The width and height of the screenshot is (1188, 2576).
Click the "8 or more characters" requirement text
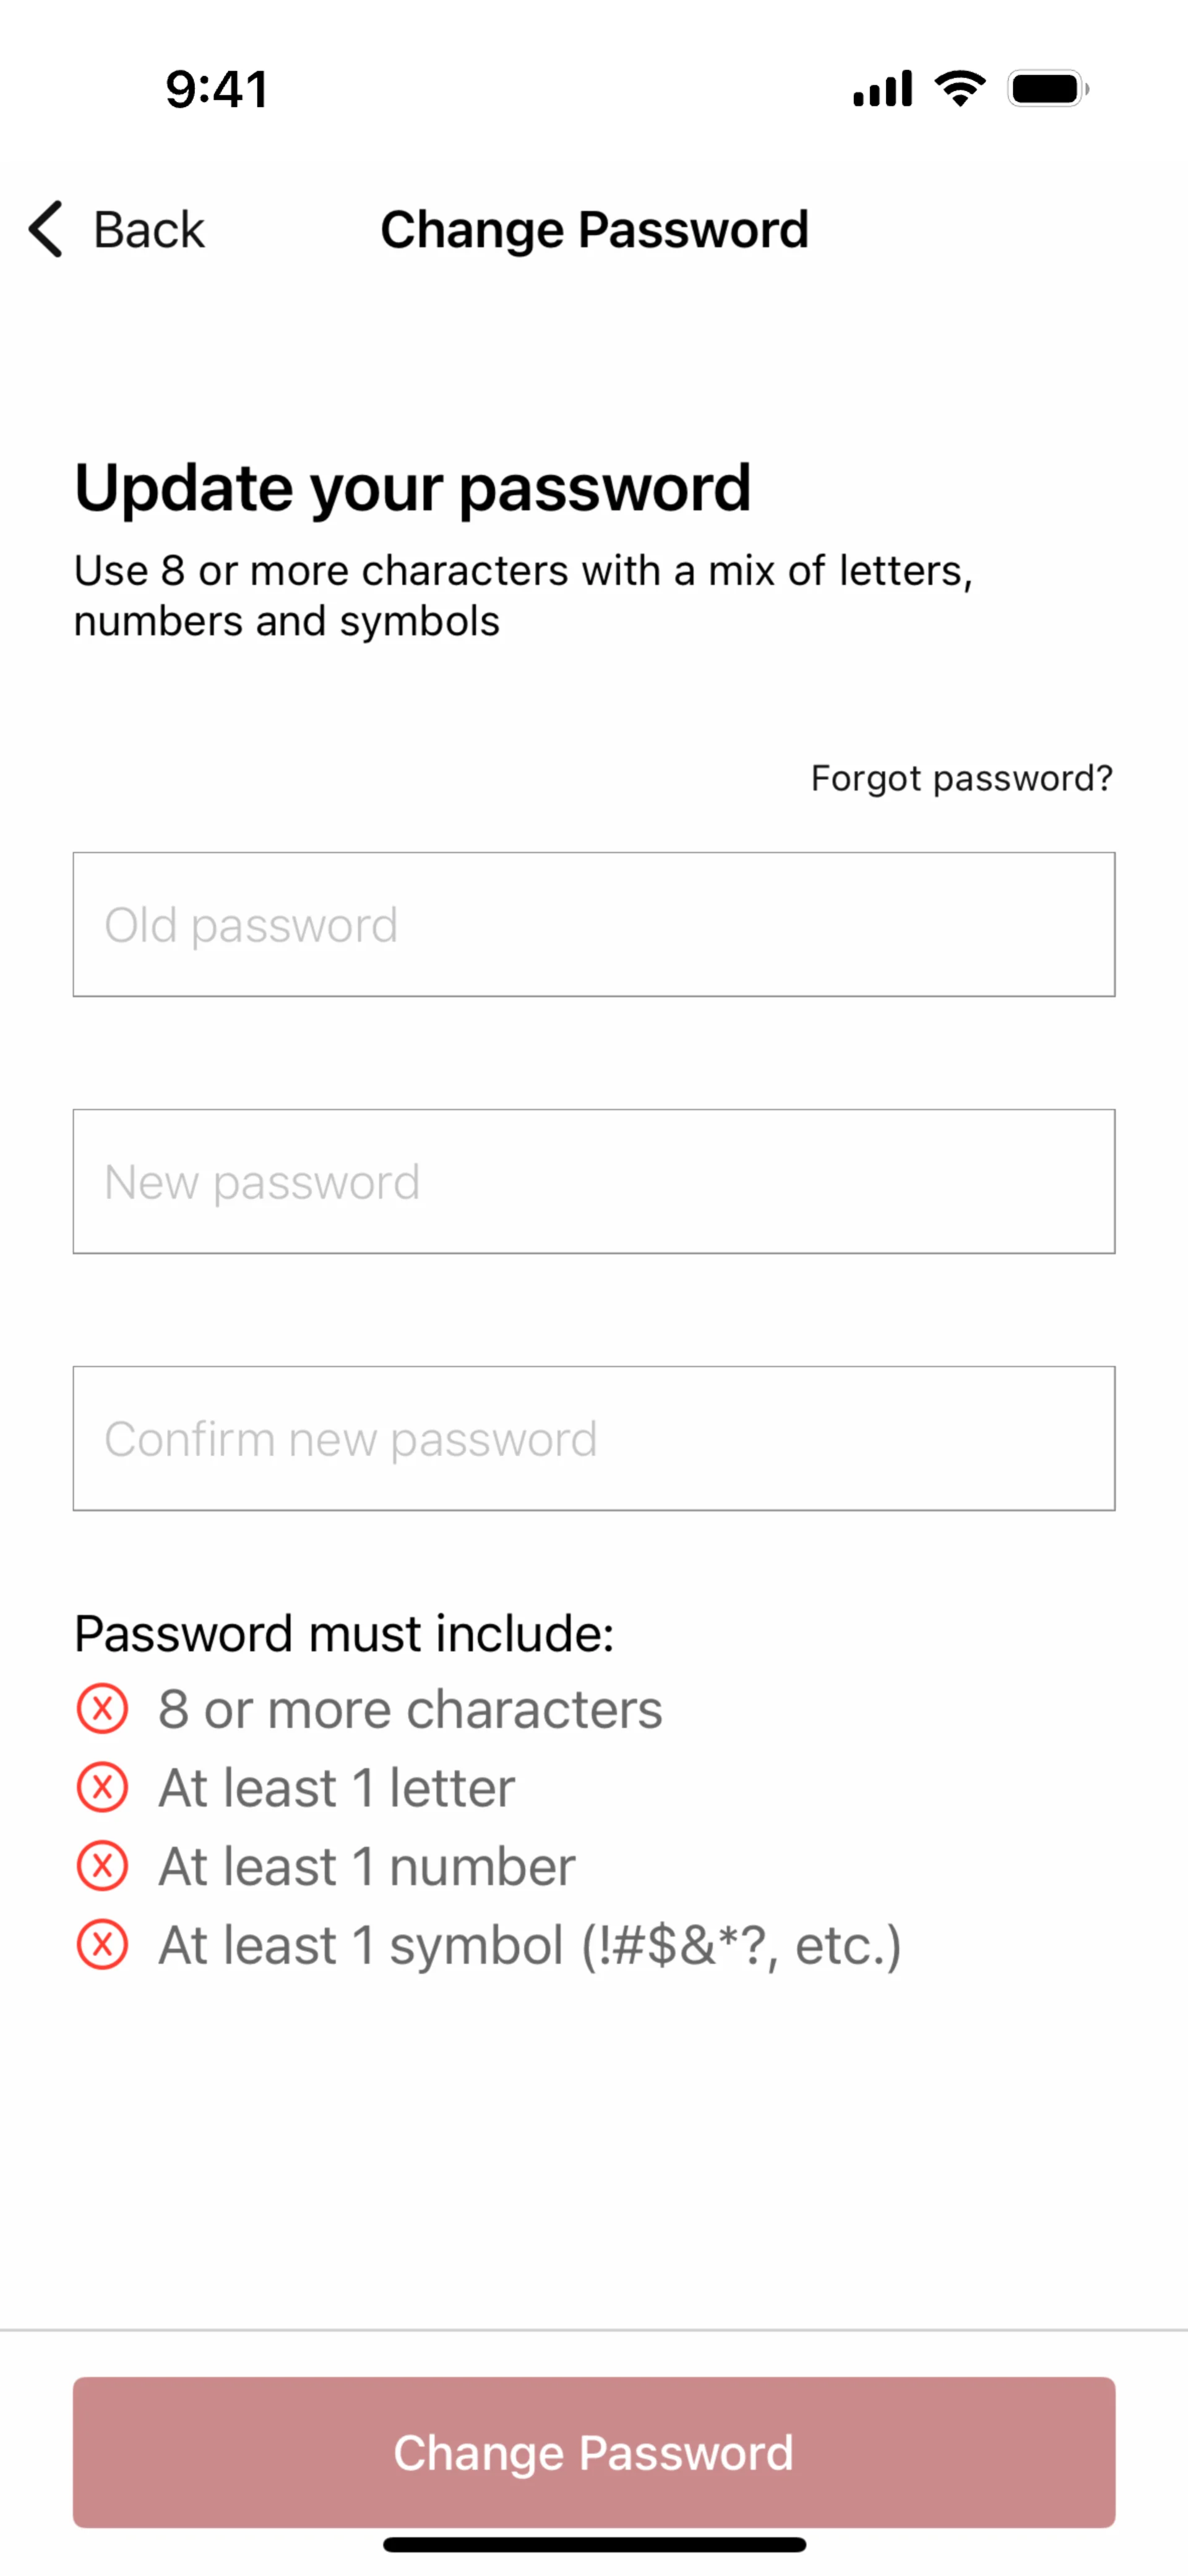(x=410, y=1709)
